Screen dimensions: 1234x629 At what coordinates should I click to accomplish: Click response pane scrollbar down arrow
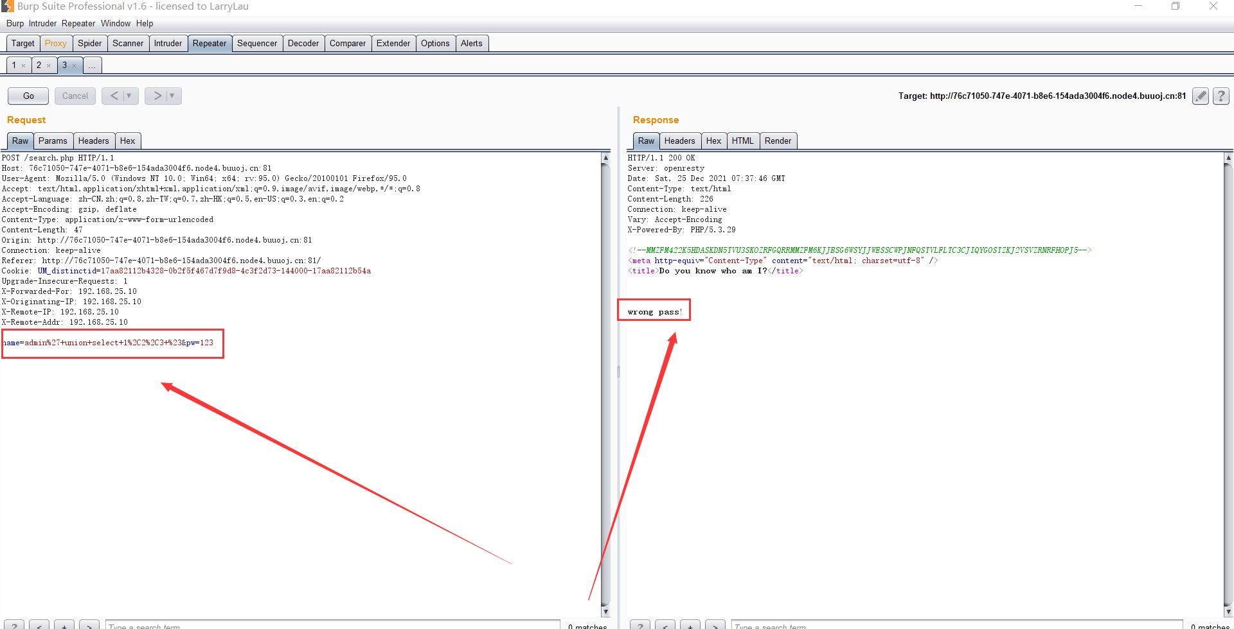pos(1229,612)
